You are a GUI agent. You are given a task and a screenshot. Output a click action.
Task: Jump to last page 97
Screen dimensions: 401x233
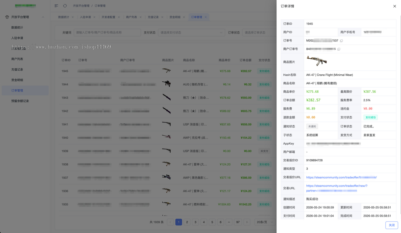tap(238, 222)
